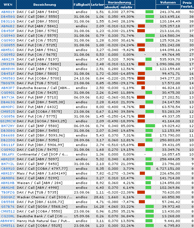Select relative change 85,00%
Viewport: 194px width, 228px height.
127,126
